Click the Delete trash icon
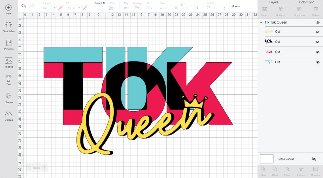This screenshot has width=323, height=178. [316, 9]
